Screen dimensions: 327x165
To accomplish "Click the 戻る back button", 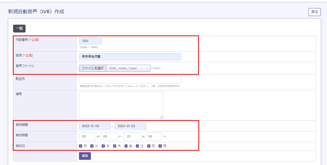I will click(314, 12).
